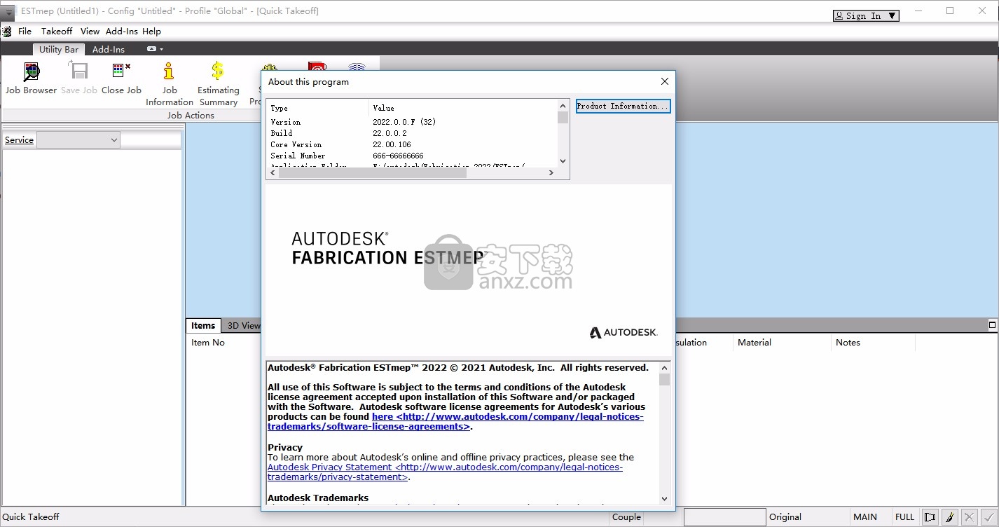
Task: Select the 3D View tab
Action: pos(242,325)
